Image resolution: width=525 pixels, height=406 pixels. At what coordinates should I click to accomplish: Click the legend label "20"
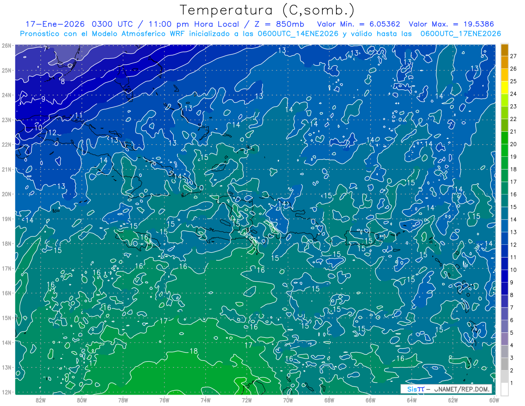pos(514,144)
